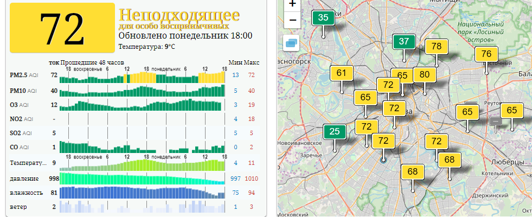
Task: Select the green 25 station marker
Action: click(335, 132)
